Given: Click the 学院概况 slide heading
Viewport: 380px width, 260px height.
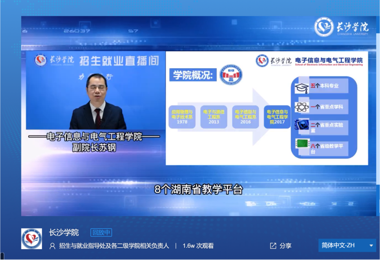Looking at the screenshot, I should click(193, 75).
